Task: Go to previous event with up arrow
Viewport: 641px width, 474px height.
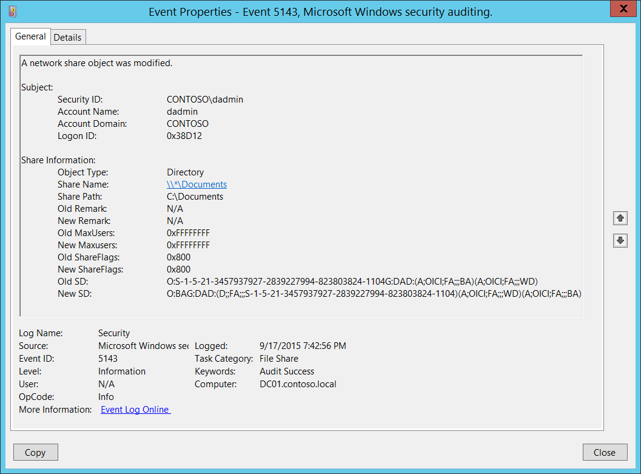Action: point(620,218)
